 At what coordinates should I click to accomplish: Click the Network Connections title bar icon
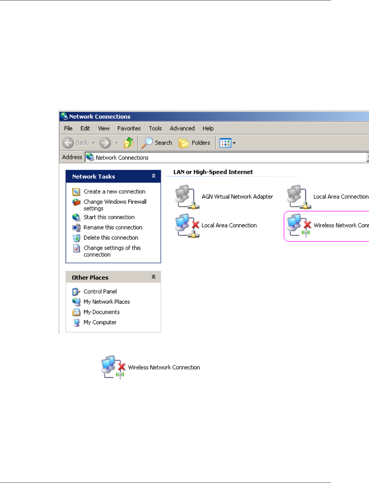[64, 116]
